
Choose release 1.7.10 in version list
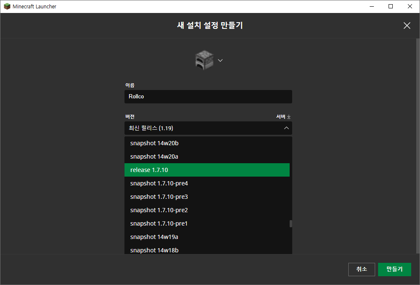click(x=207, y=170)
